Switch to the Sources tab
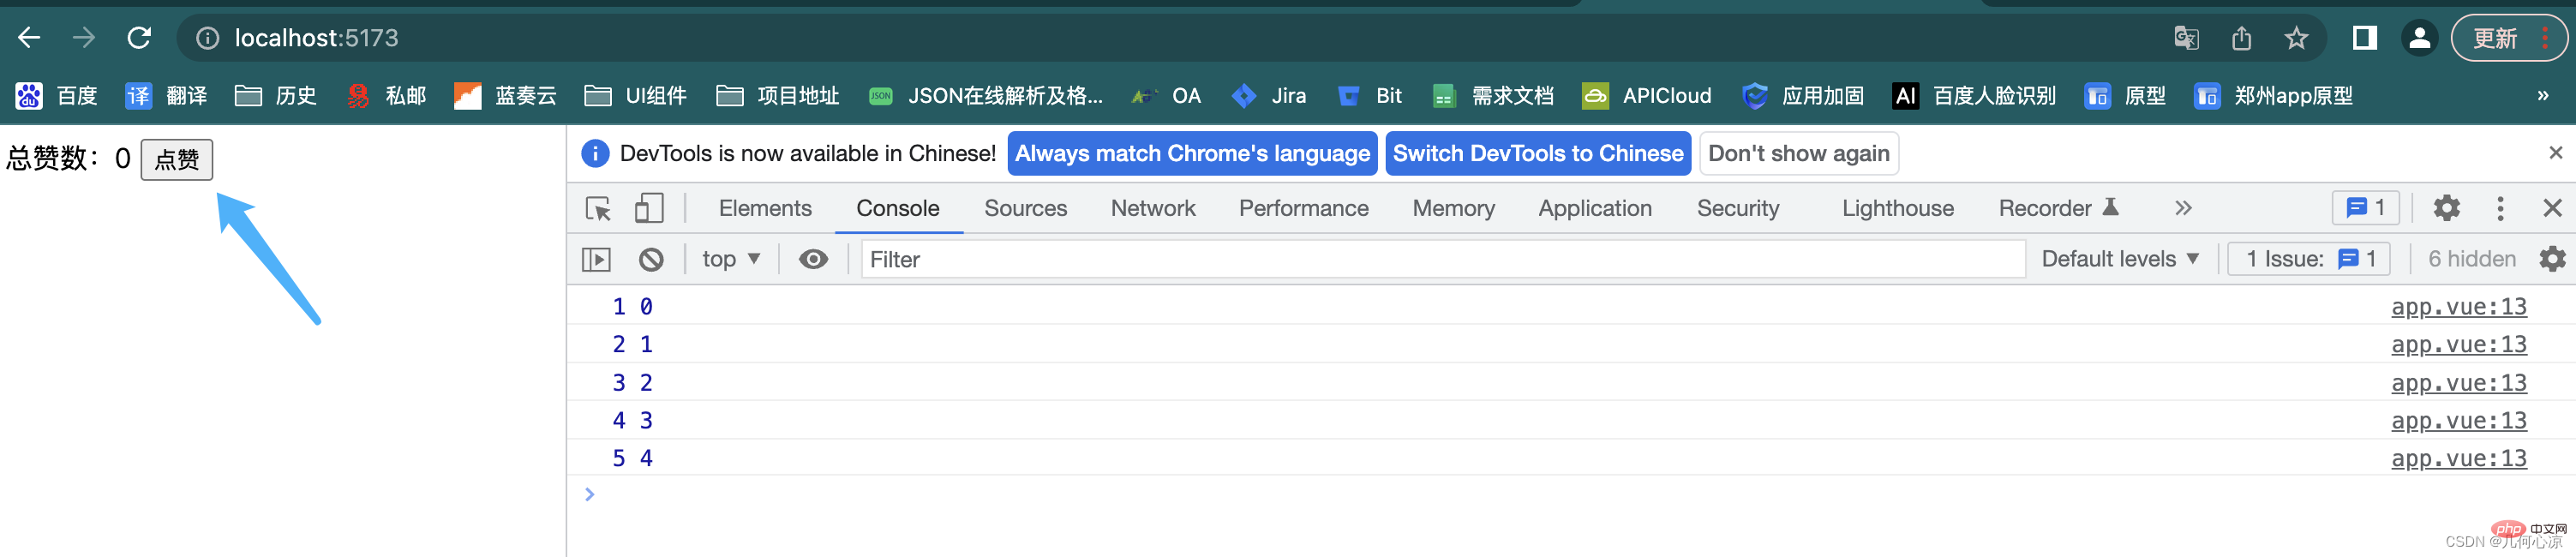The width and height of the screenshot is (2576, 557). (1025, 208)
